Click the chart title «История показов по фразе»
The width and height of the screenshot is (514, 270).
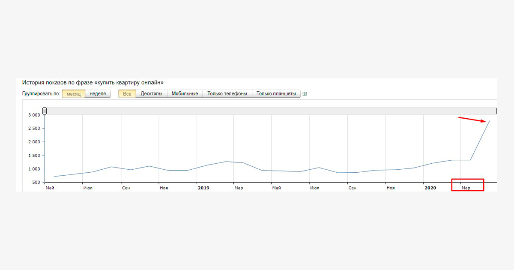click(x=58, y=82)
